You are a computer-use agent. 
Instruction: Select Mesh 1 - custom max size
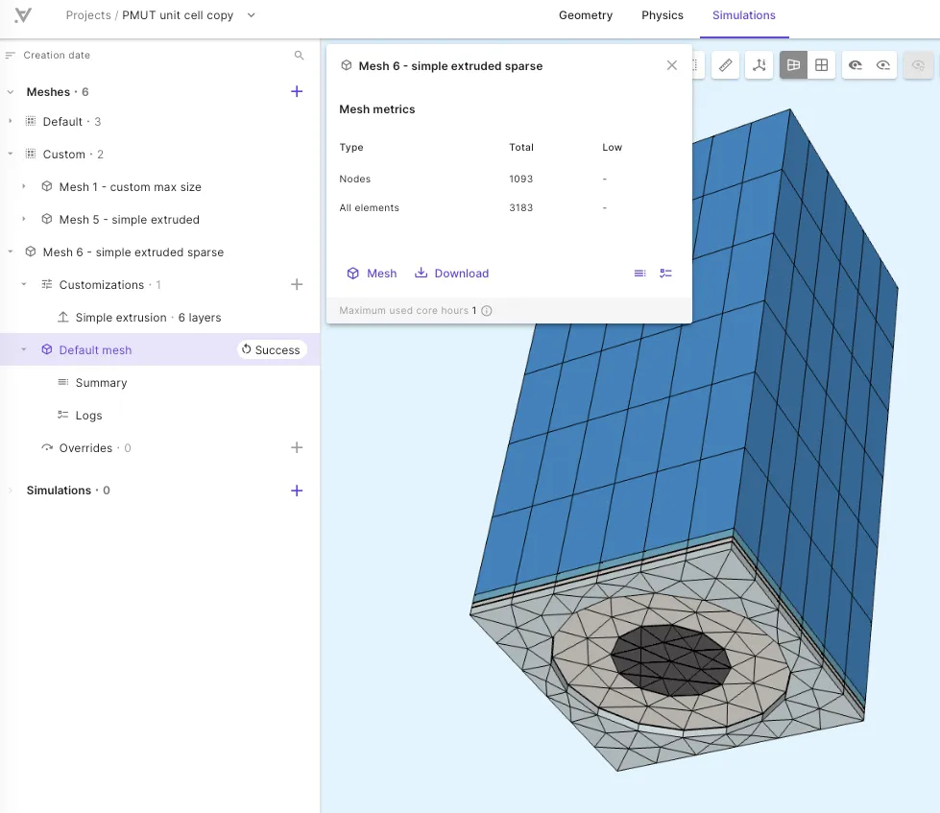point(130,187)
